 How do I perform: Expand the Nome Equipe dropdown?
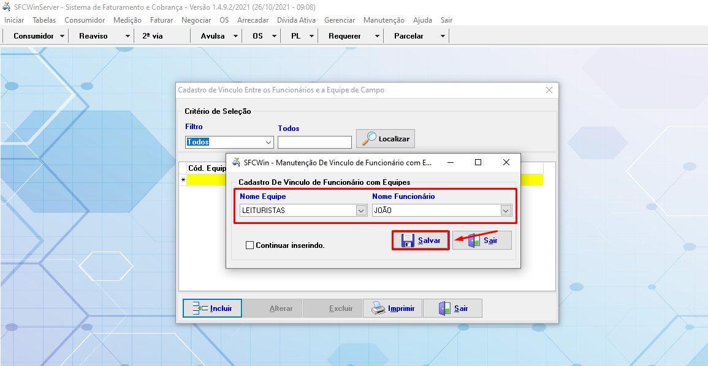361,211
